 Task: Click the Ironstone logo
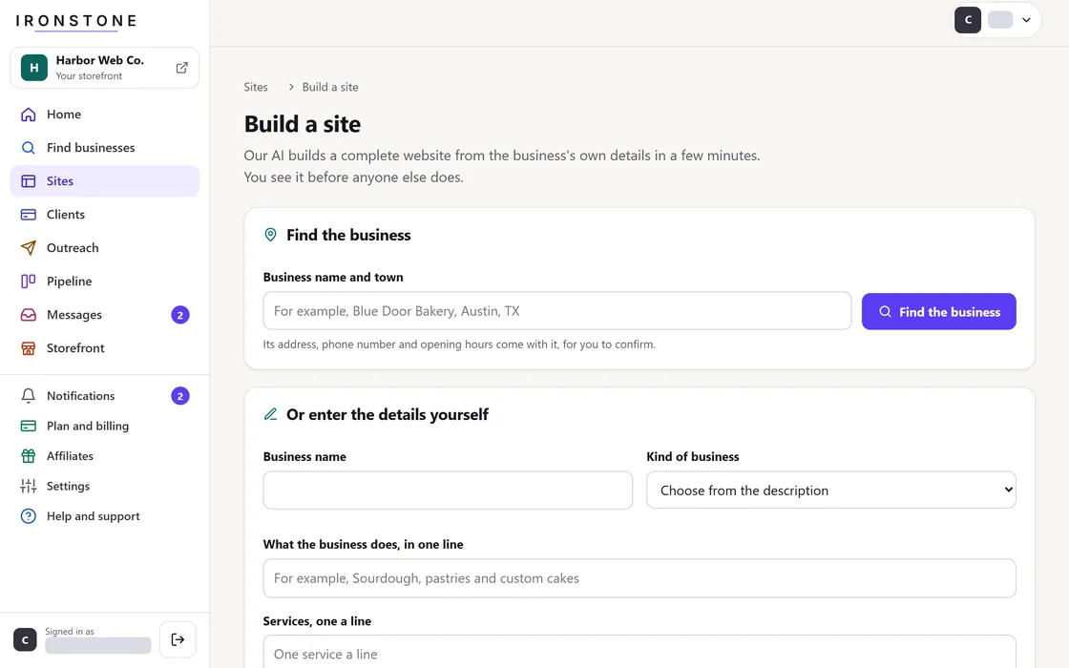click(x=76, y=22)
